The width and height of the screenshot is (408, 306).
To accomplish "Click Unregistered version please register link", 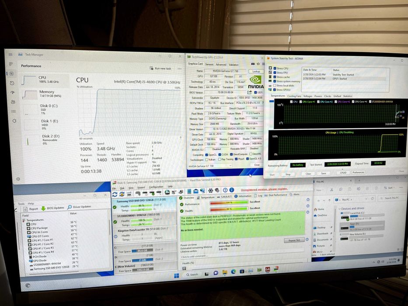I will pos(264,189).
